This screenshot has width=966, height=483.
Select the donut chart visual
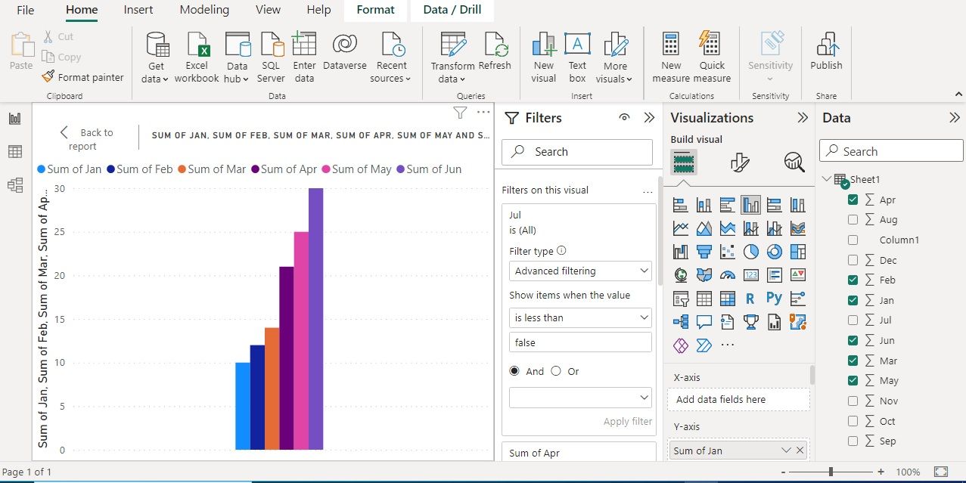(774, 251)
